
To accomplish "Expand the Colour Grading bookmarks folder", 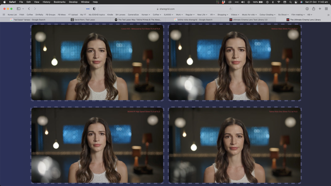I will (267, 15).
